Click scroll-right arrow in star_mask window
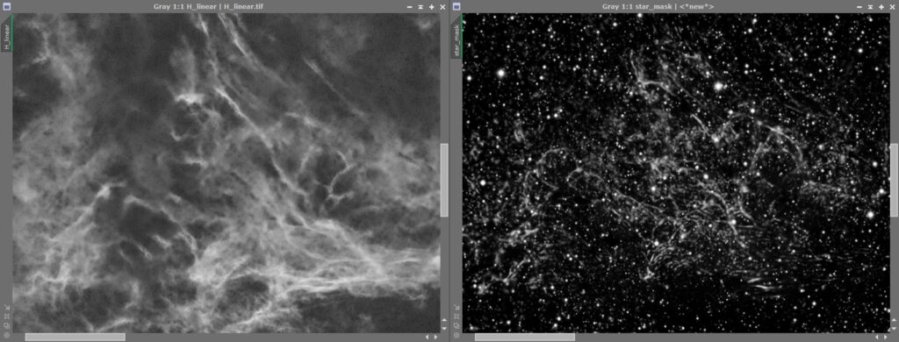This screenshot has height=342, width=899. tap(885, 337)
